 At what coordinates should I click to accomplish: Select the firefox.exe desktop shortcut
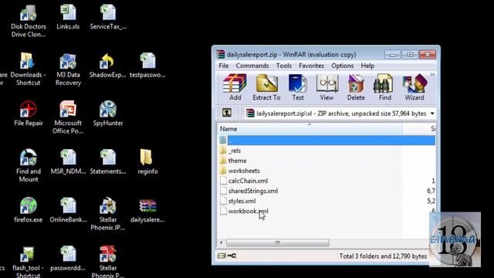[x=29, y=210]
